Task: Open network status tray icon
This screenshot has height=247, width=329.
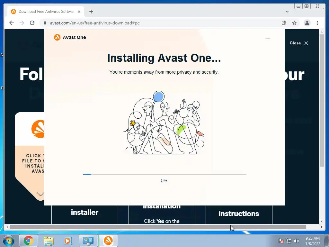Action: tap(289, 241)
